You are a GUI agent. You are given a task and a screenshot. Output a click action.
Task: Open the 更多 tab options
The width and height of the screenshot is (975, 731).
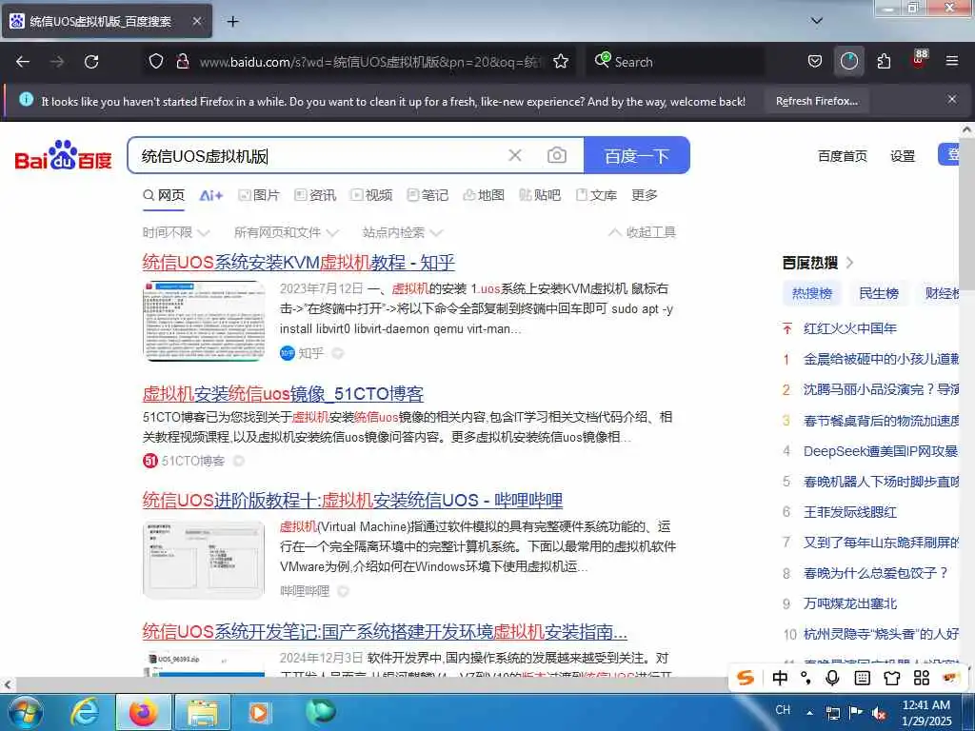(x=645, y=195)
